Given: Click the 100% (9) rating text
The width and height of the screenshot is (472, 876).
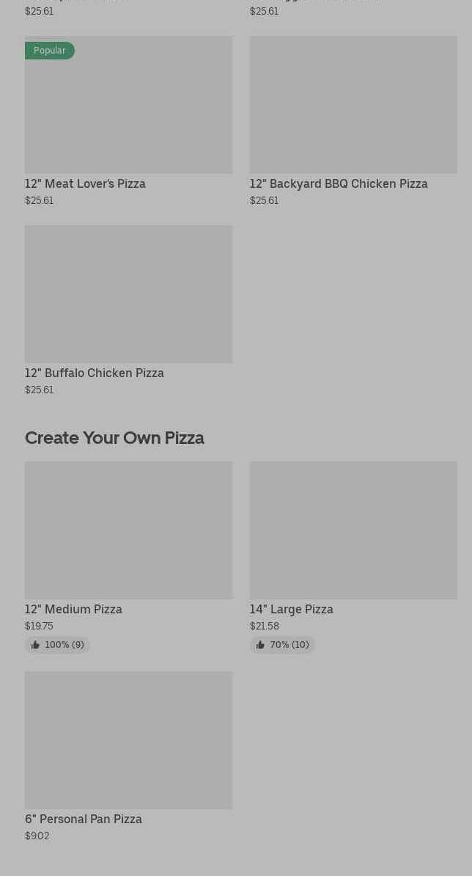Looking at the screenshot, I should (64, 645).
